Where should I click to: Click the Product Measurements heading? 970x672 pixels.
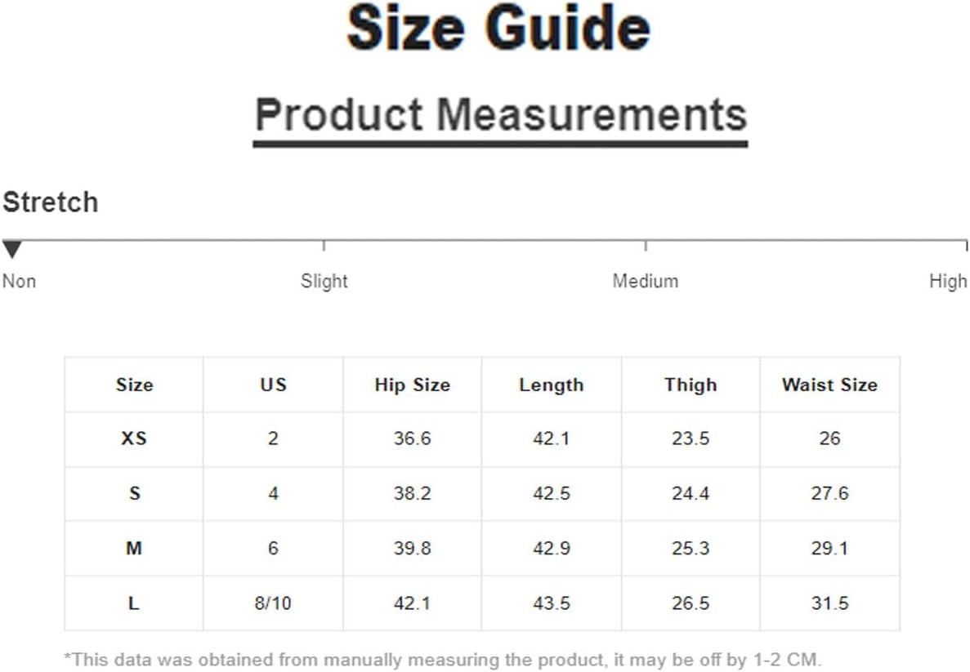[501, 115]
